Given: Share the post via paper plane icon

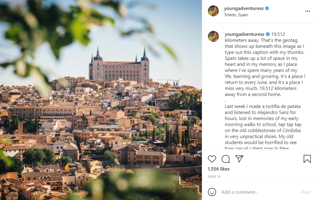Looking at the screenshot, I should point(239,159).
